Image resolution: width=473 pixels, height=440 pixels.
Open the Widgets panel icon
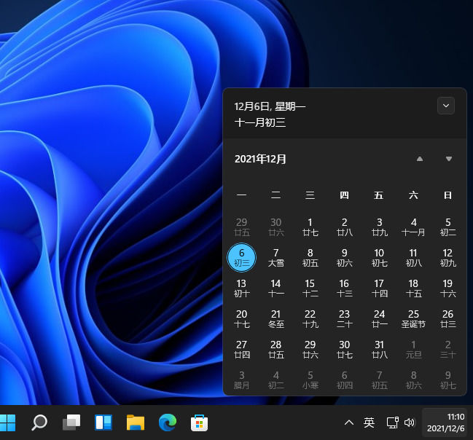click(x=103, y=423)
